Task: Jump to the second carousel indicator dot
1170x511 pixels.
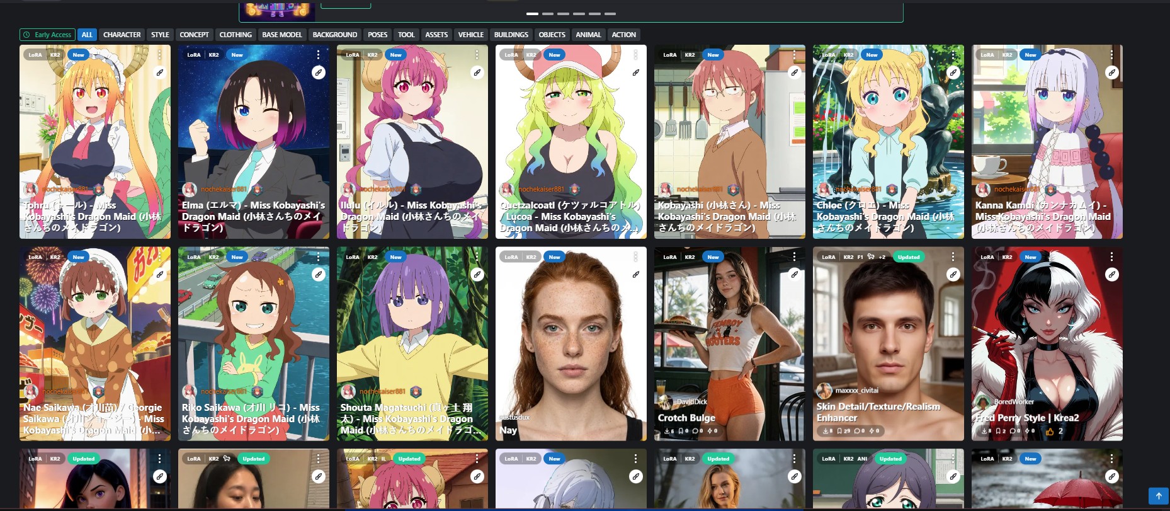Action: coord(548,13)
